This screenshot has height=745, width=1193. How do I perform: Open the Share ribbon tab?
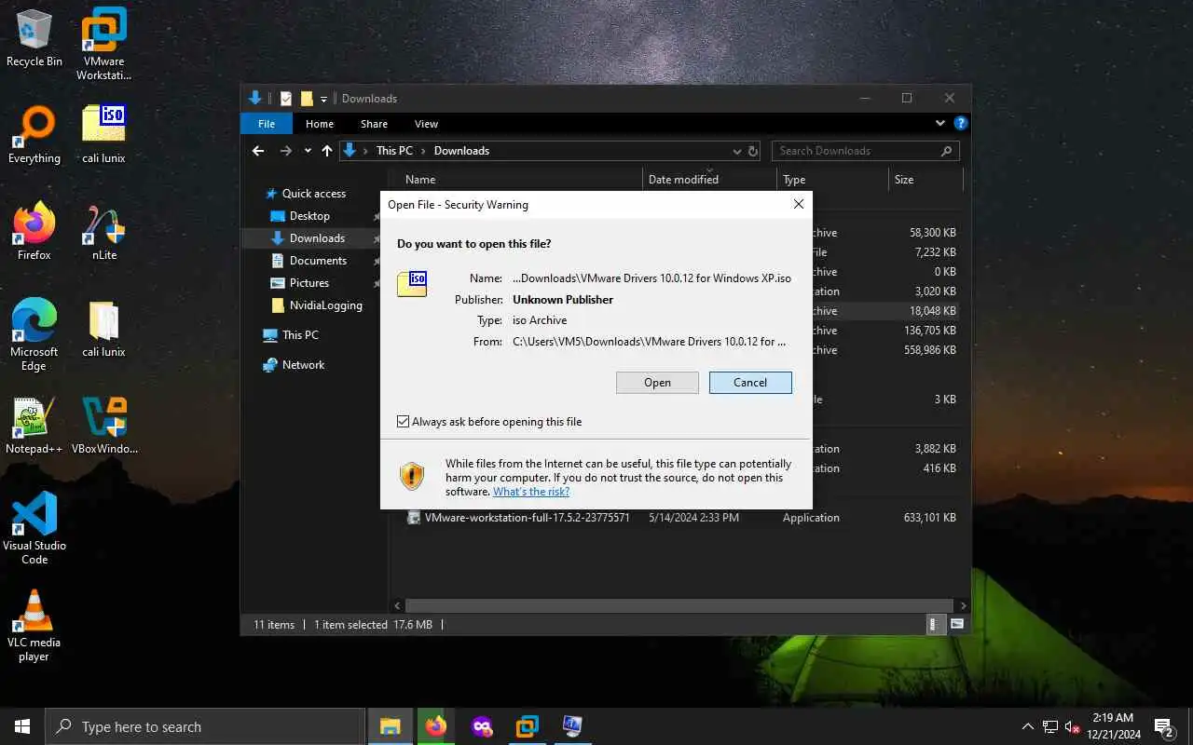tap(374, 124)
